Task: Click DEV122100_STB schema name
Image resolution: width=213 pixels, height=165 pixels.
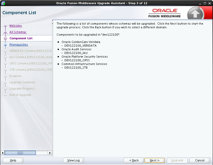Action: (76, 68)
